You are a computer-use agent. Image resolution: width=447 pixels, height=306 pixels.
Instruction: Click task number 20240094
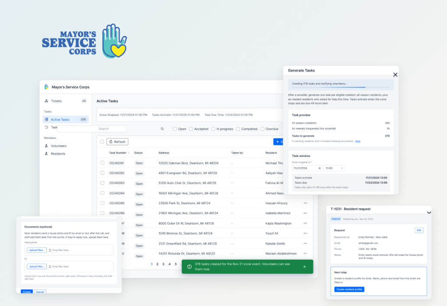[x=117, y=193]
